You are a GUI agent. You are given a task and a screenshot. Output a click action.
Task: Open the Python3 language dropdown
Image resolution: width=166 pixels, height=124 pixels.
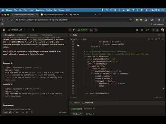tap(74, 39)
